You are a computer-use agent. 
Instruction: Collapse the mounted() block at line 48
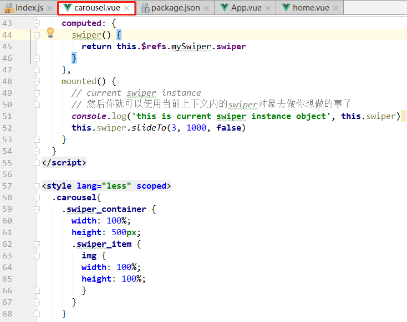pos(37,81)
